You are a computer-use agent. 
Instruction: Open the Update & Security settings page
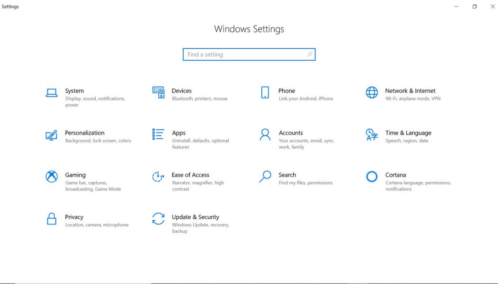[x=195, y=217]
